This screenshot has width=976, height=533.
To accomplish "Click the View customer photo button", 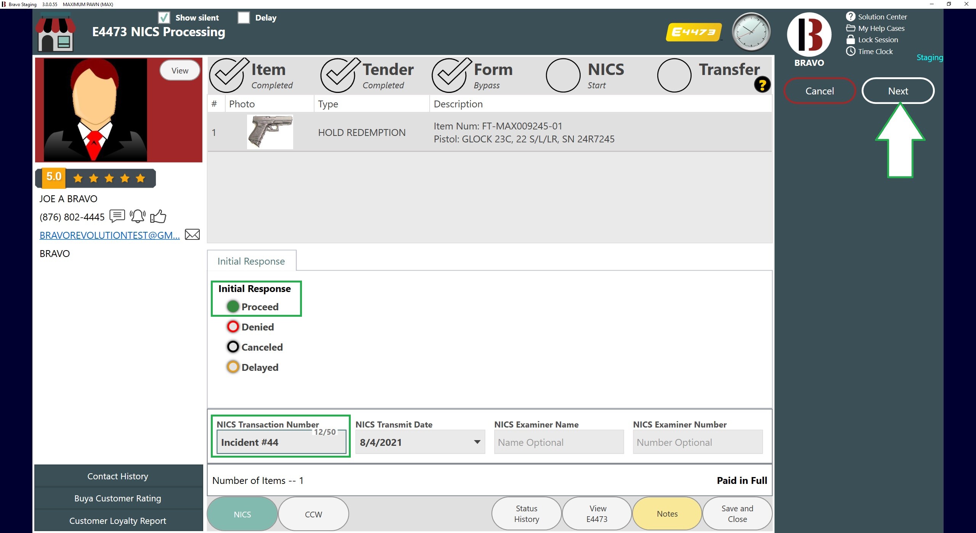I will 180,70.
